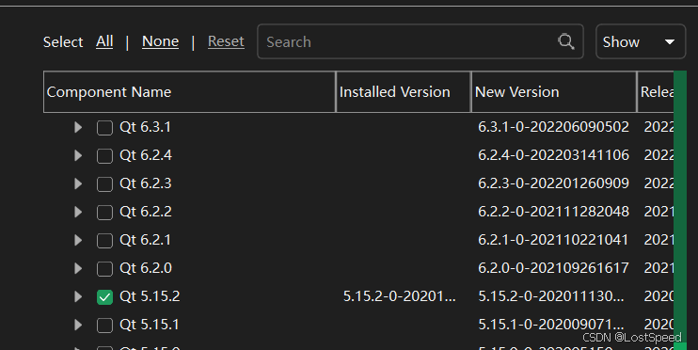
Task: Check the Qt 6.2.2 checkbox
Action: pyautogui.click(x=104, y=213)
